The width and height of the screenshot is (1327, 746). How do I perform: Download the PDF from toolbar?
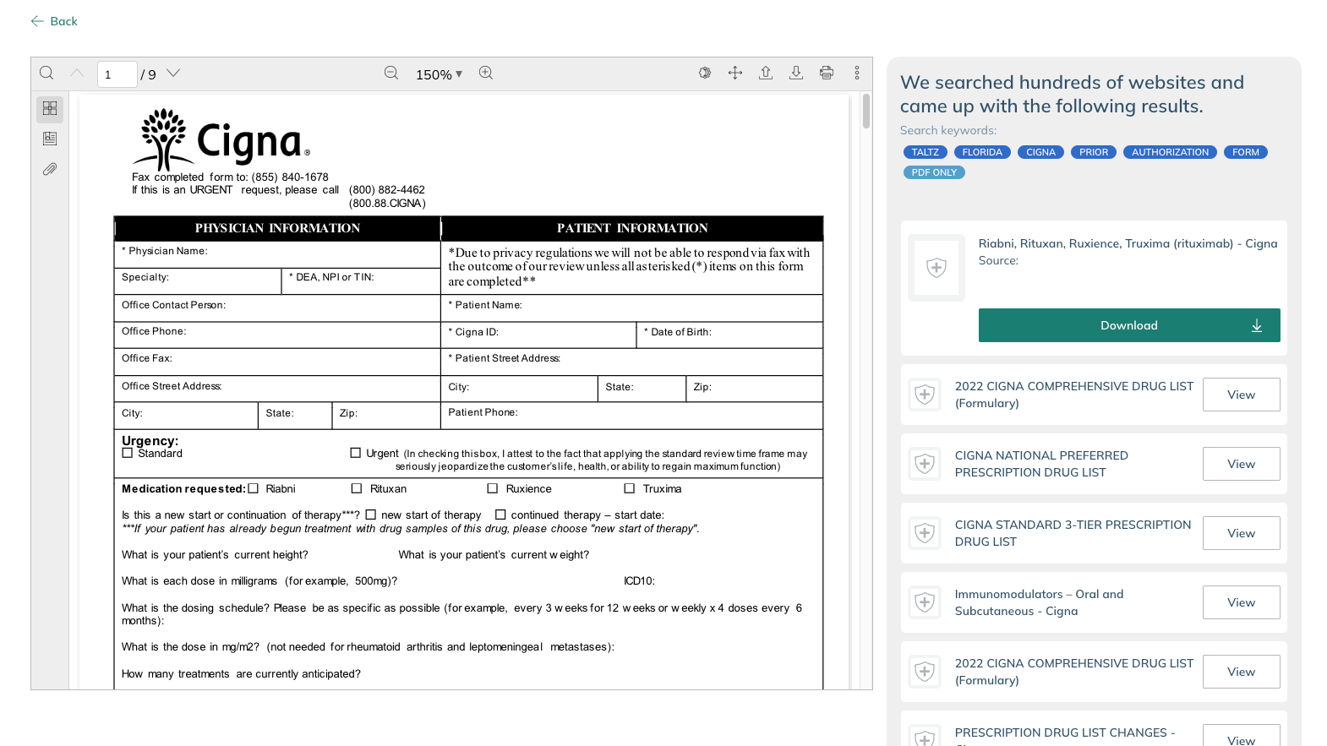(x=796, y=74)
